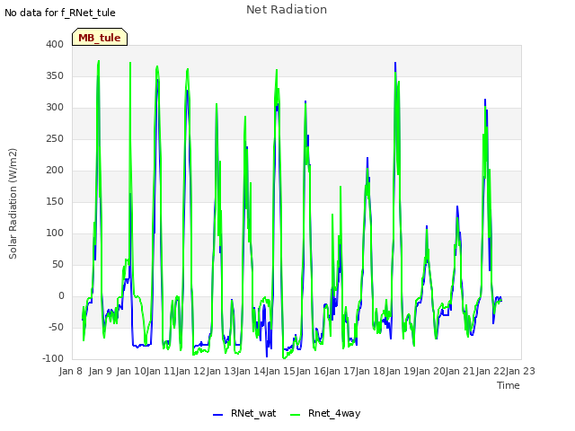Viewport: 575px width, 431px height.
Task: Click the 'No data for f_RNet_tule' message
Action: [60, 13]
